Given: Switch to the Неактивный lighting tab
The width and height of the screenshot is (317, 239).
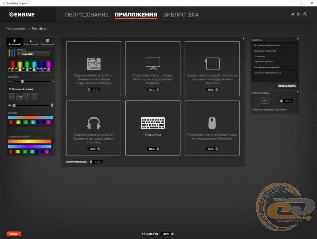Looking at the screenshot, I should [31, 42].
